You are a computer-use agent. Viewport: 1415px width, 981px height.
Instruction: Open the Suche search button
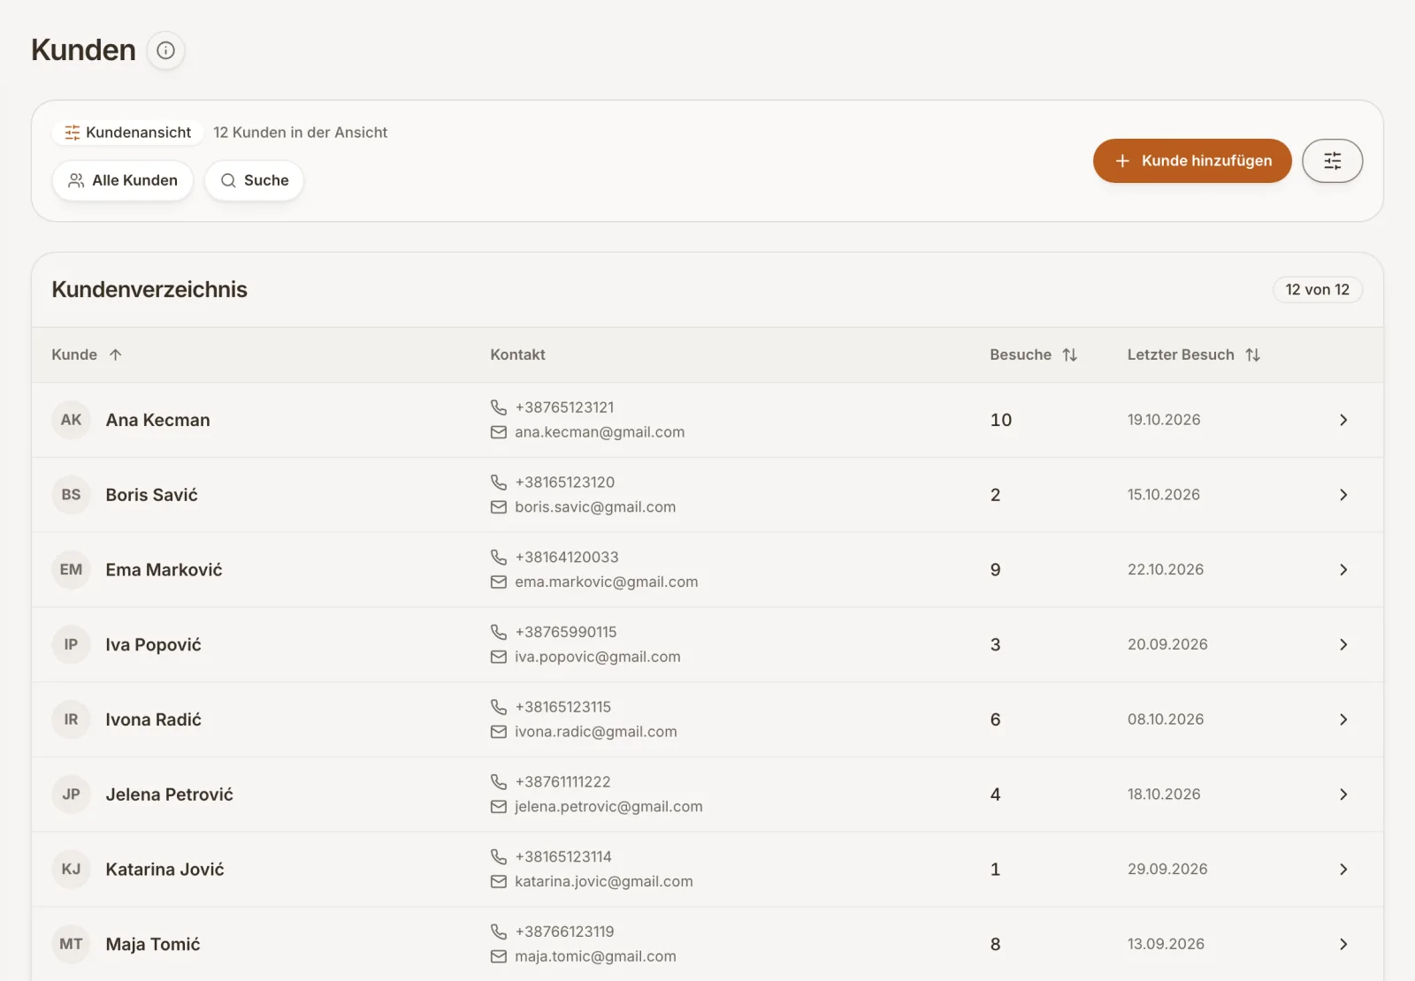255,180
